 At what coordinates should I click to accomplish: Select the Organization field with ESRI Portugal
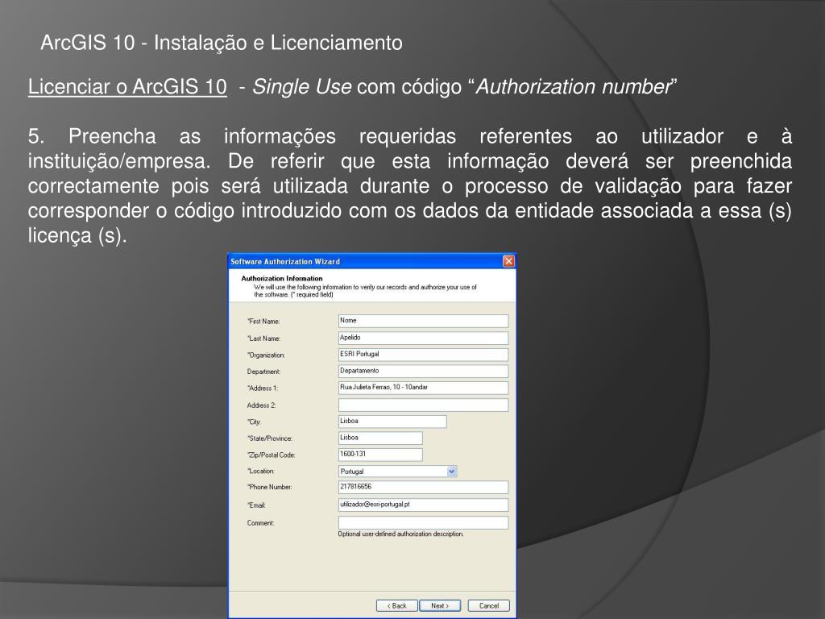423,355
